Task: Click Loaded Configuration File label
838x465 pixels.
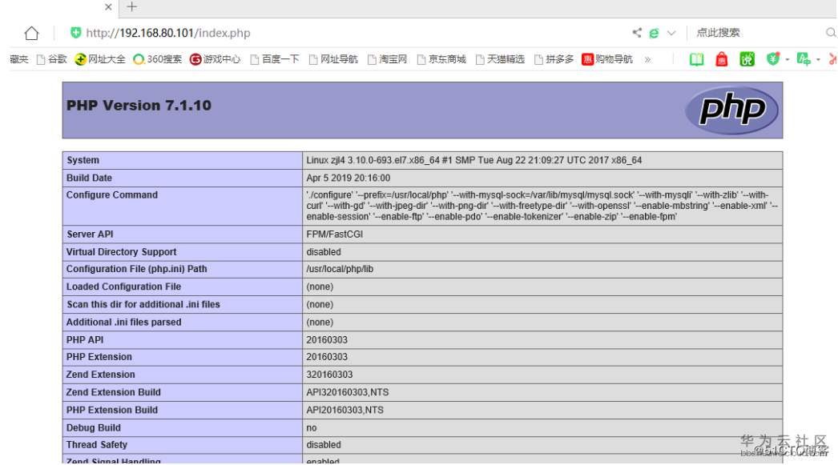Action: (123, 287)
